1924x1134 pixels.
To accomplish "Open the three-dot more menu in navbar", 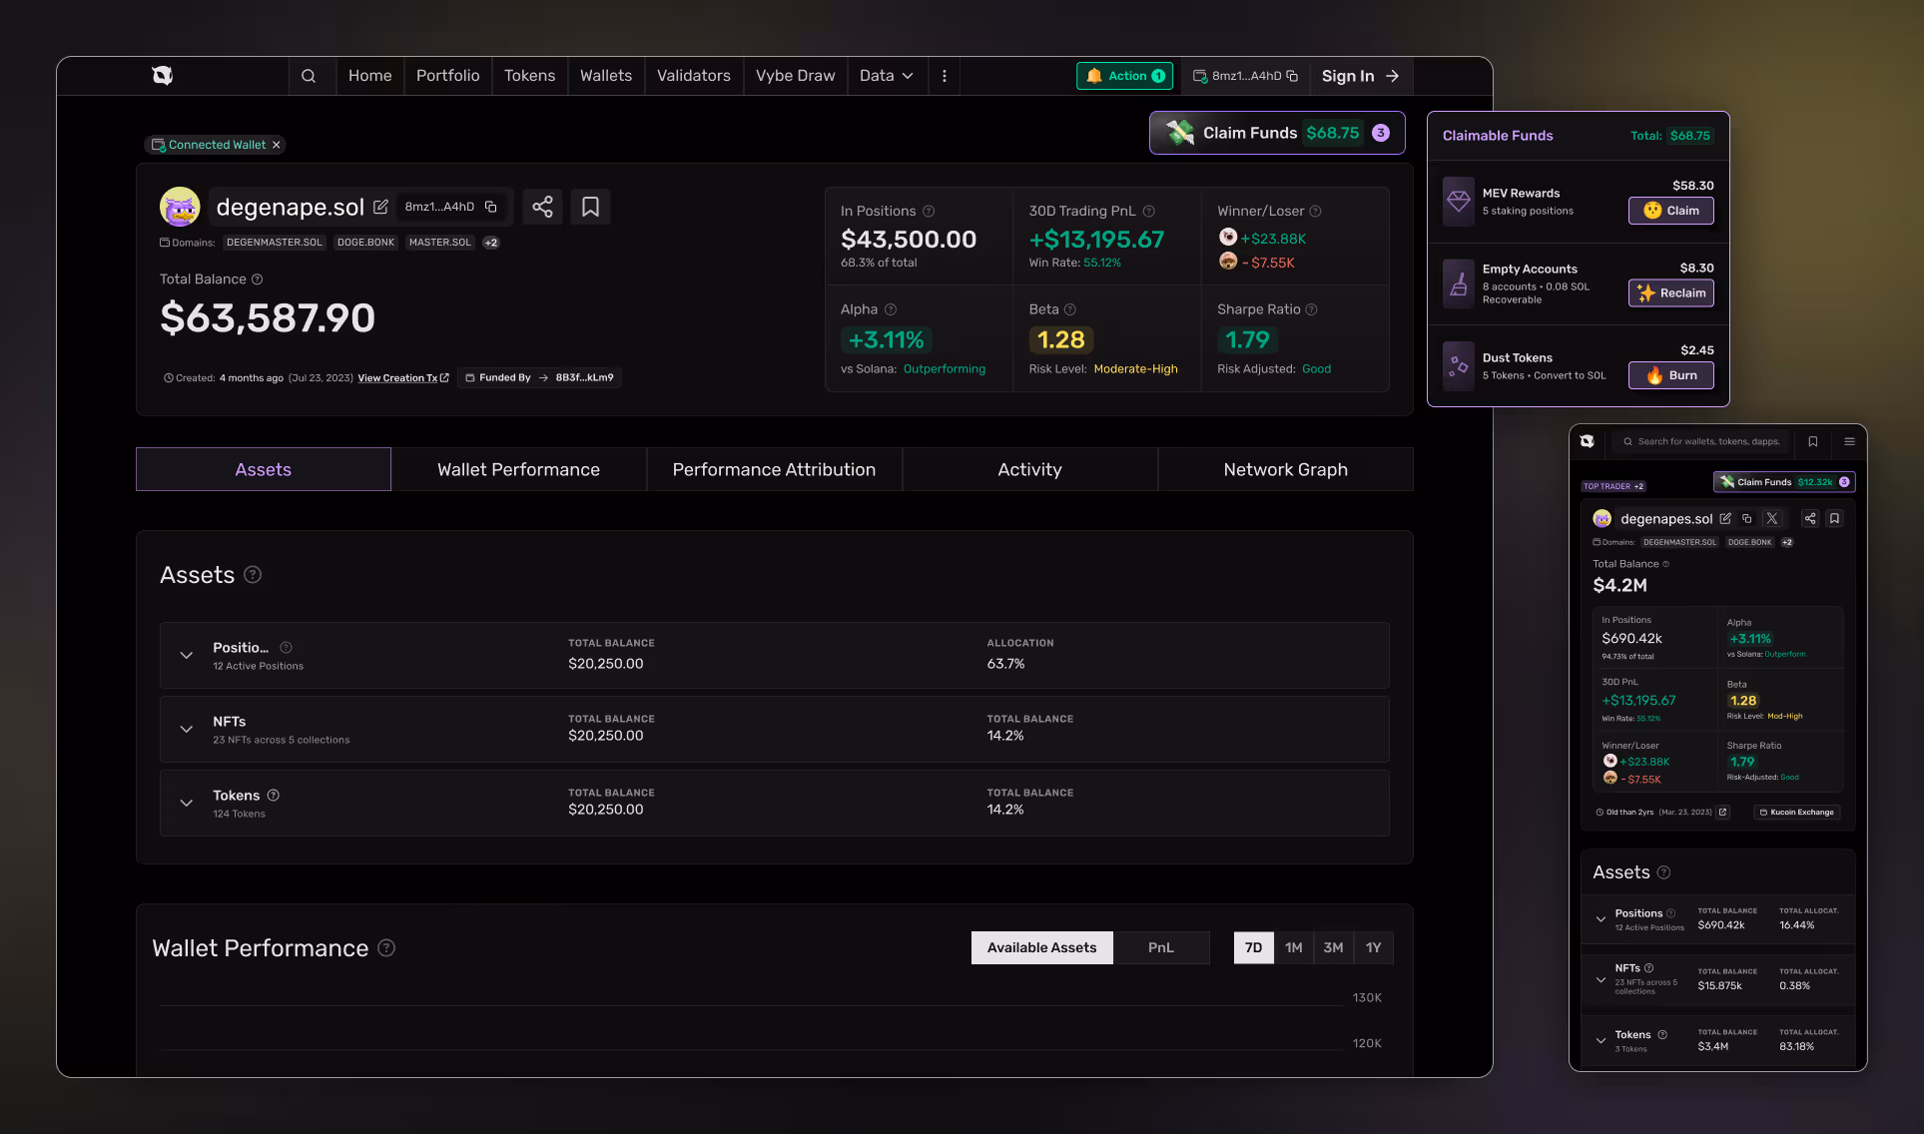I will (x=944, y=76).
